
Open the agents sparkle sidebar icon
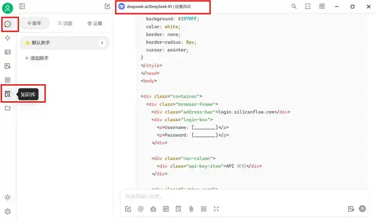(8, 38)
